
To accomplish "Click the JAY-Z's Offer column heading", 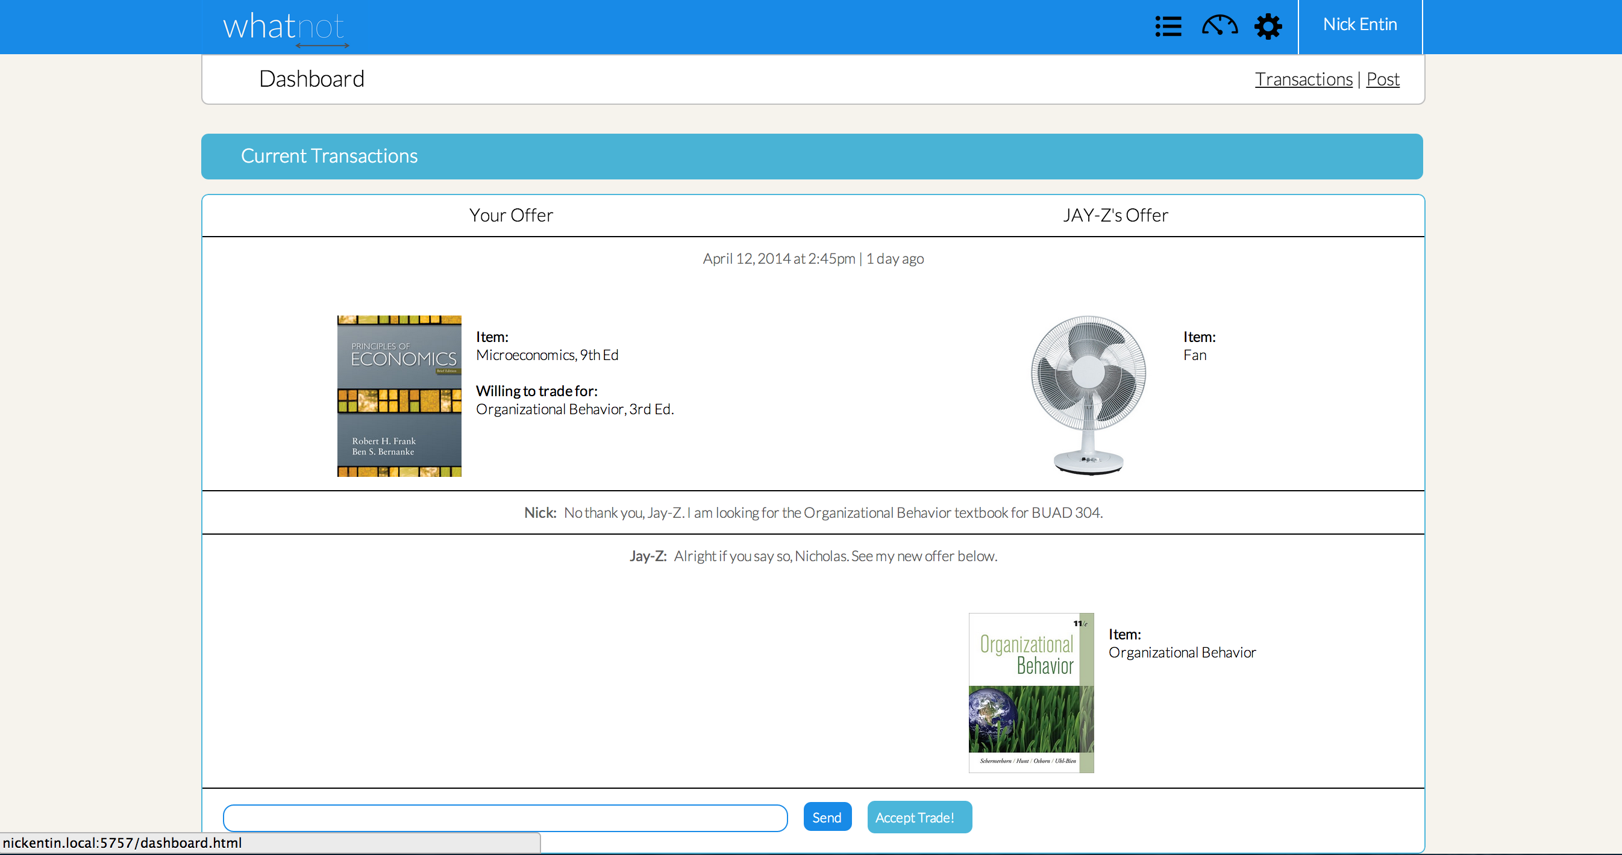I will click(x=1115, y=216).
